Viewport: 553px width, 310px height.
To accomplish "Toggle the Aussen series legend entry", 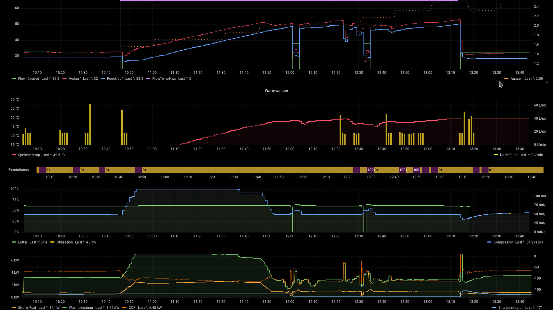I will pos(516,78).
